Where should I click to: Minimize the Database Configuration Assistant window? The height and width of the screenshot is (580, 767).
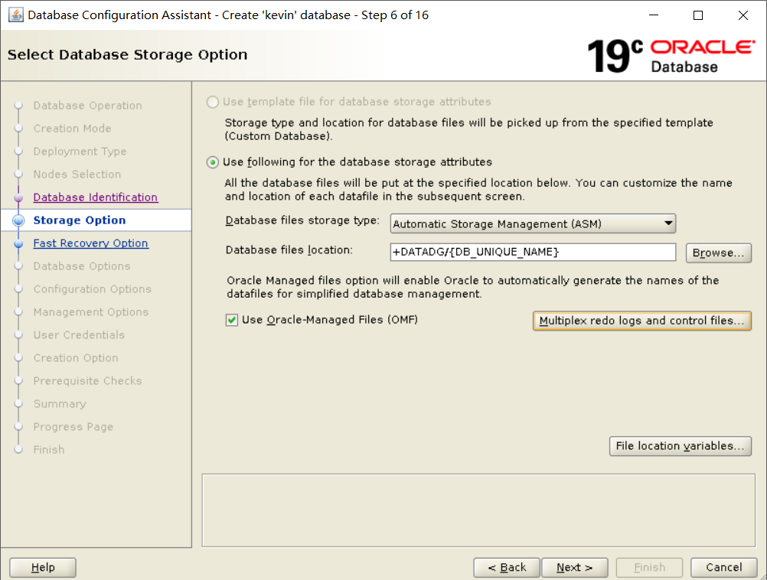point(654,15)
